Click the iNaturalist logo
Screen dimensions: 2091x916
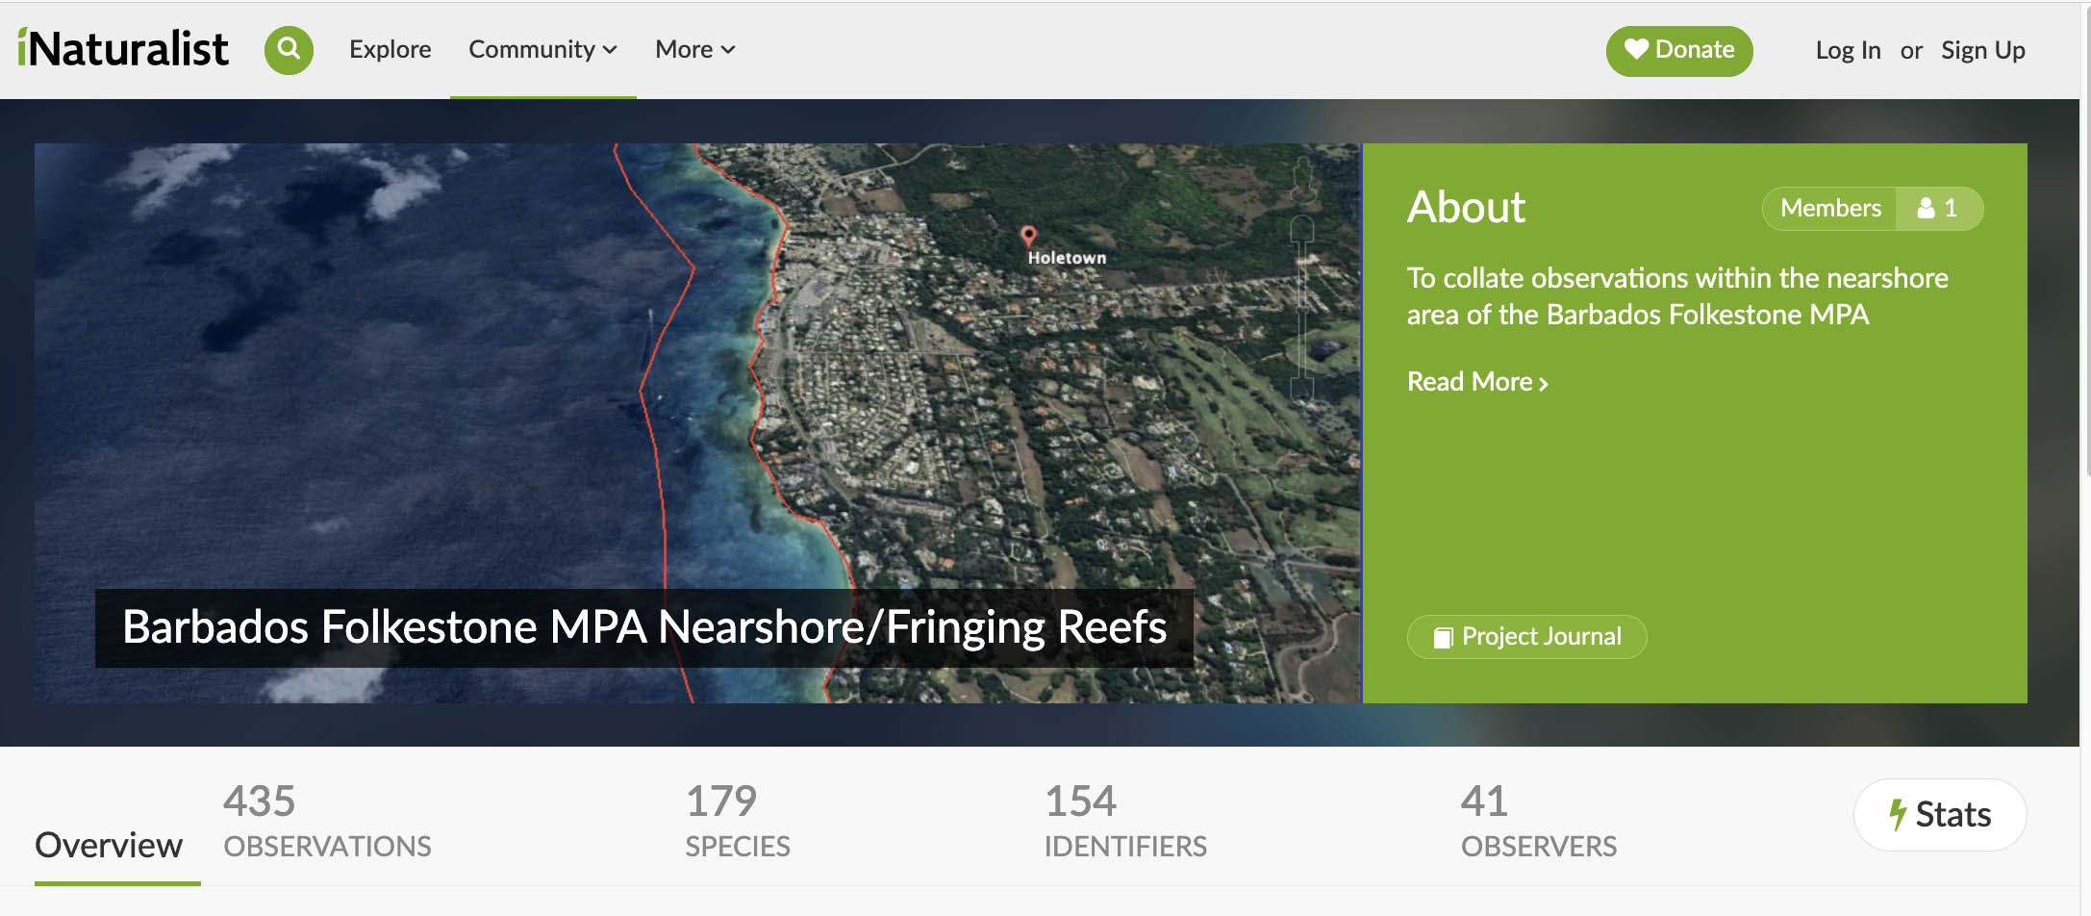click(123, 49)
